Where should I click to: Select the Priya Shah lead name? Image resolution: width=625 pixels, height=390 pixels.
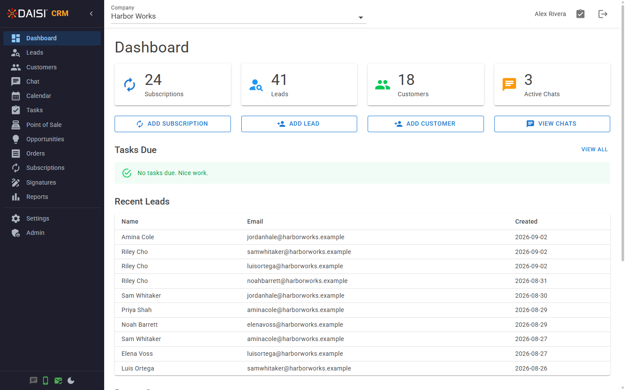click(137, 310)
